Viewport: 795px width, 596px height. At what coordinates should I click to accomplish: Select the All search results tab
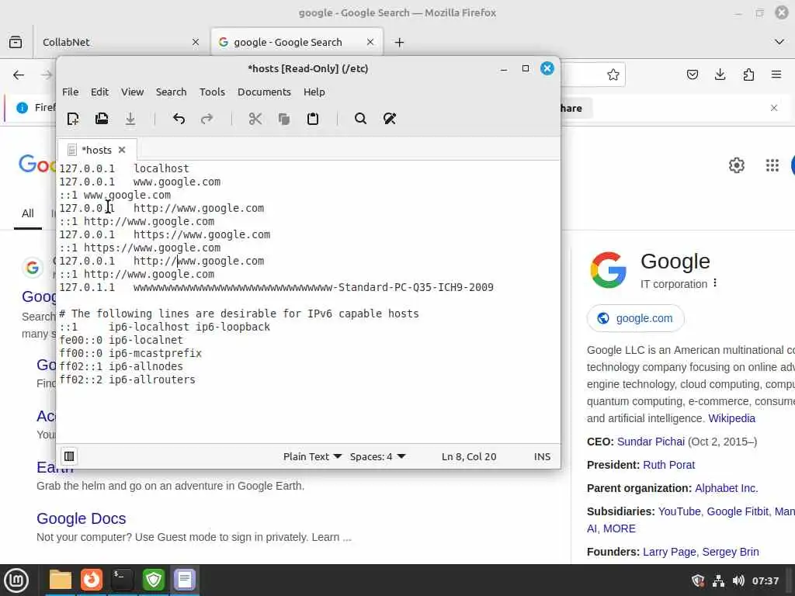pyautogui.click(x=28, y=213)
